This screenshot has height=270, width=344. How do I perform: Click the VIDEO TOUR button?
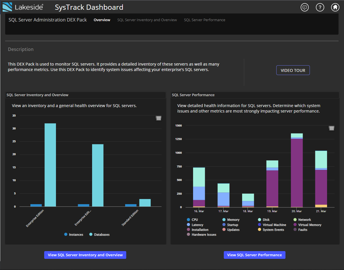pos(293,70)
